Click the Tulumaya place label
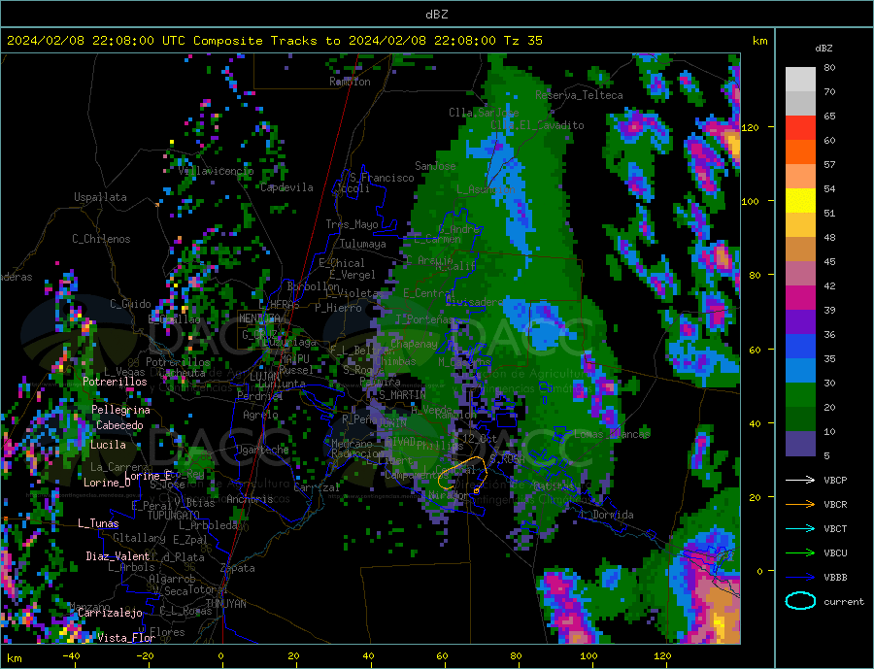Screen dimensions: 874x669 (x=363, y=244)
